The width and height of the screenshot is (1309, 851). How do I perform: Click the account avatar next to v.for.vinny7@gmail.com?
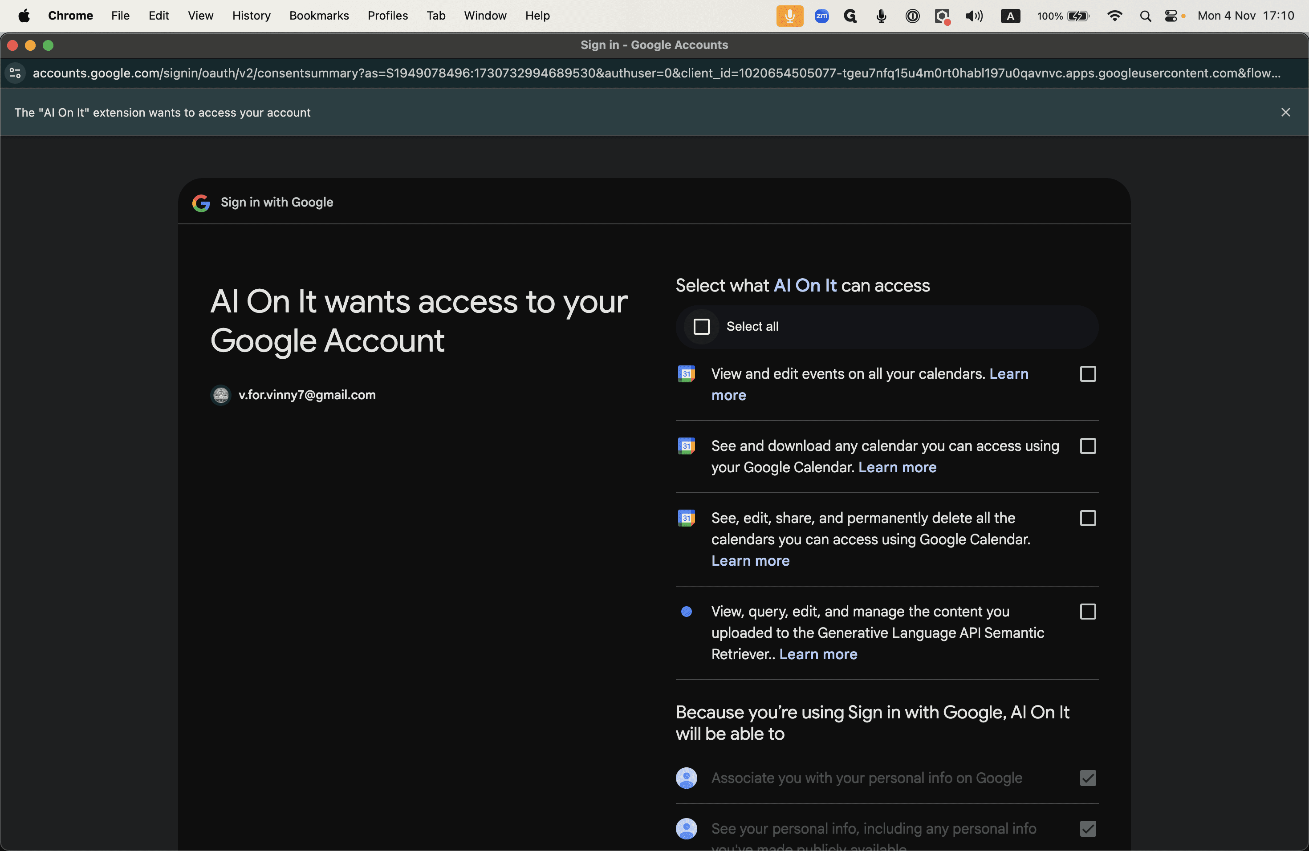pyautogui.click(x=221, y=395)
